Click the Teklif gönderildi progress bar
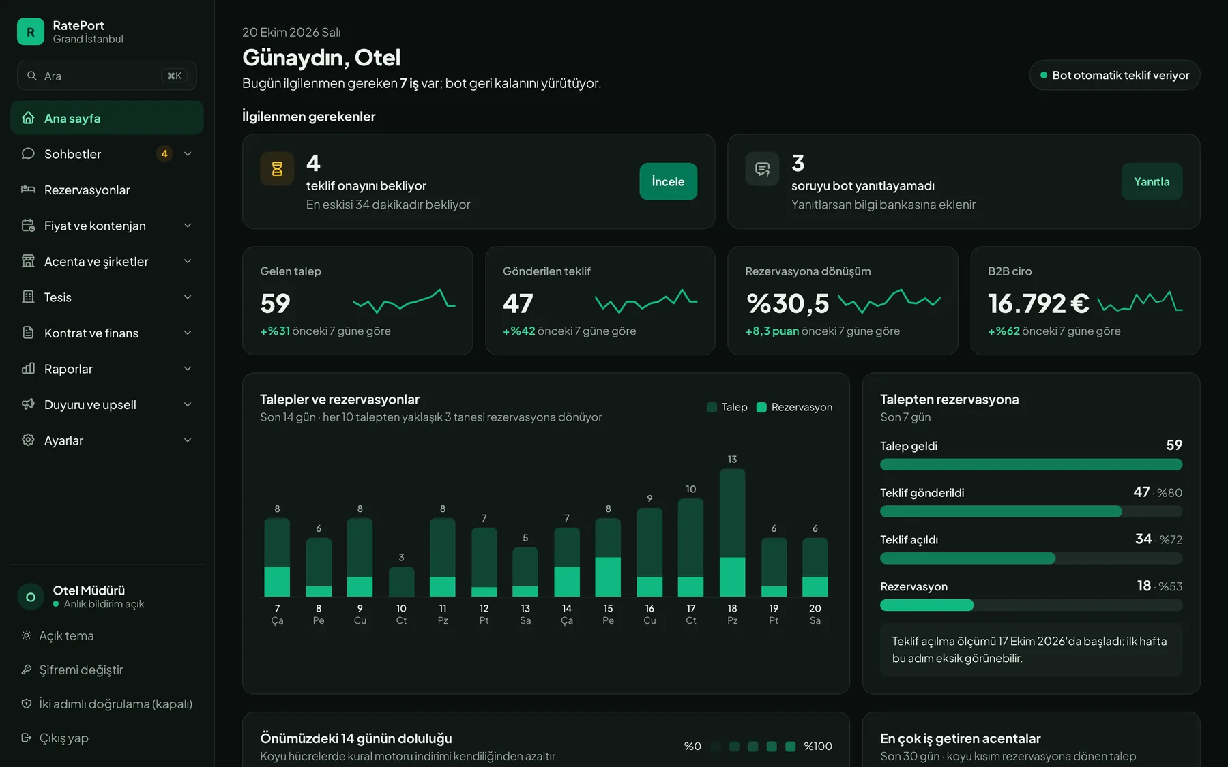 (x=1031, y=511)
